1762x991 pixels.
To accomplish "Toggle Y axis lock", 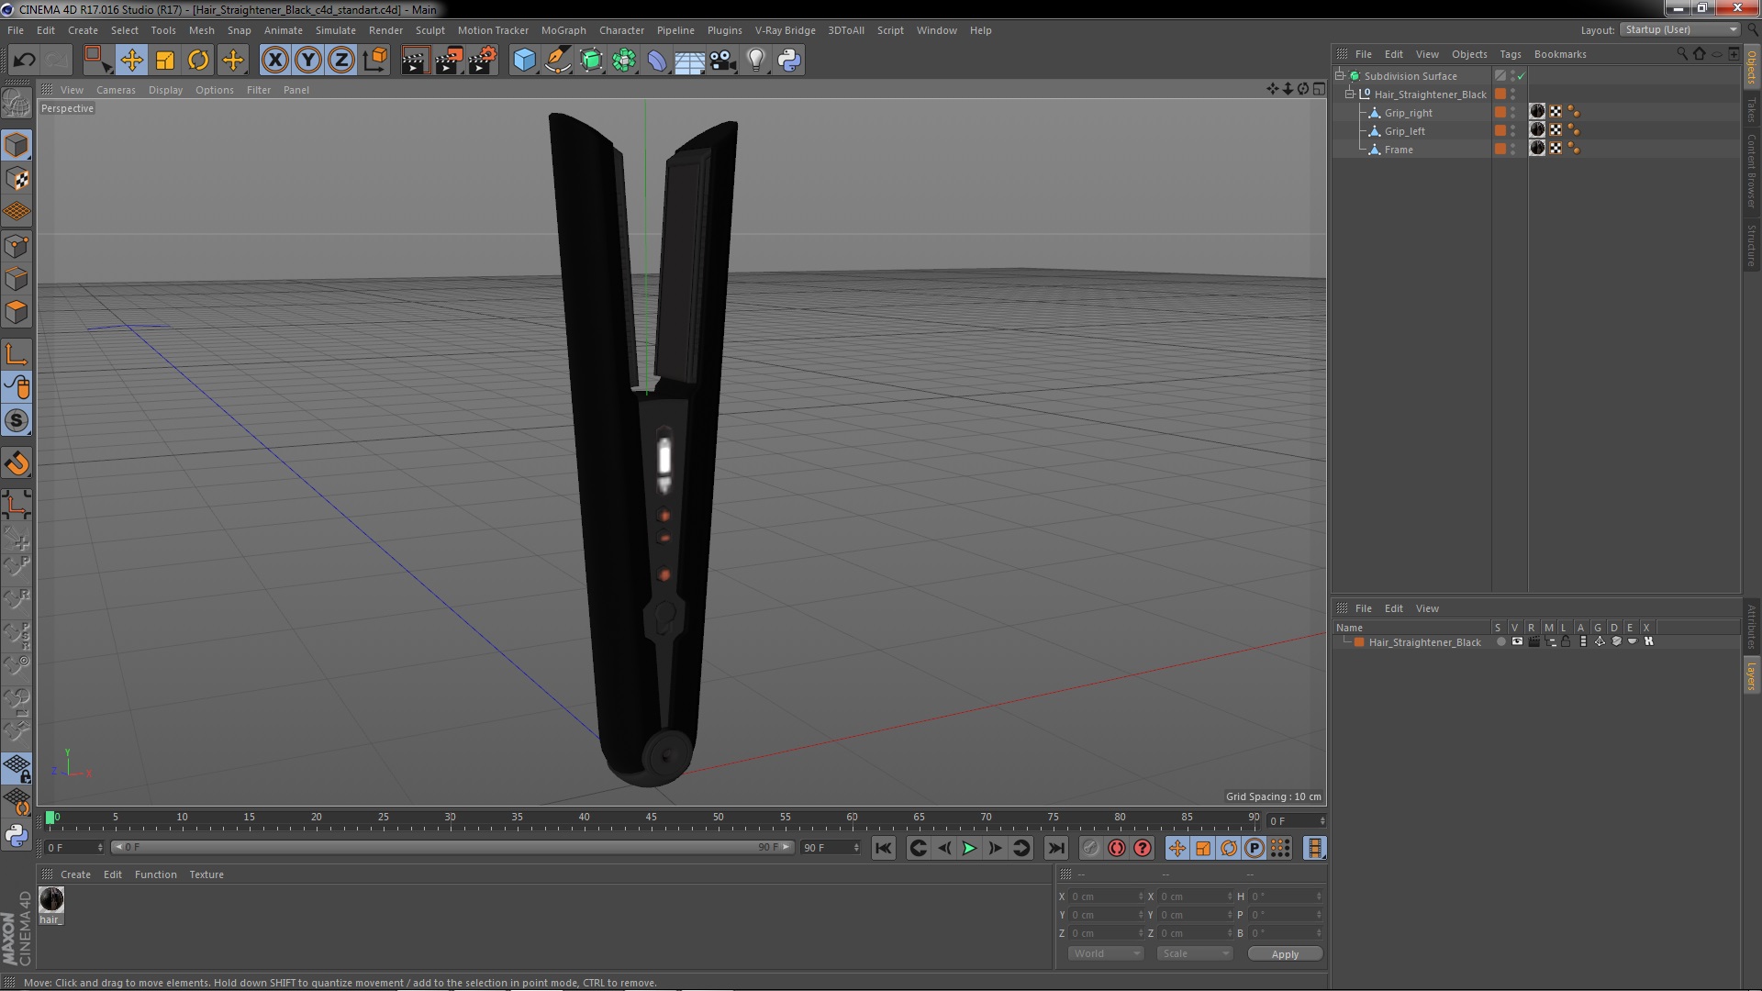I will click(308, 61).
